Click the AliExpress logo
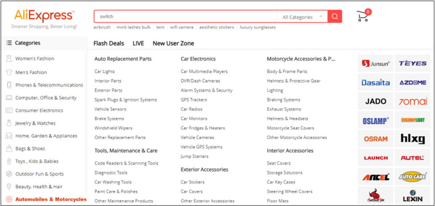The width and height of the screenshot is (435, 206). 44,16
